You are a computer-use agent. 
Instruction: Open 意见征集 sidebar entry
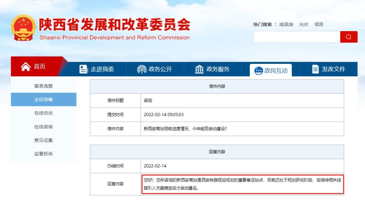coord(44,140)
